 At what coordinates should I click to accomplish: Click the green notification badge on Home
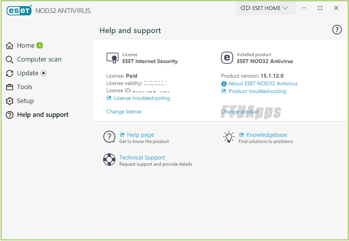pos(40,45)
